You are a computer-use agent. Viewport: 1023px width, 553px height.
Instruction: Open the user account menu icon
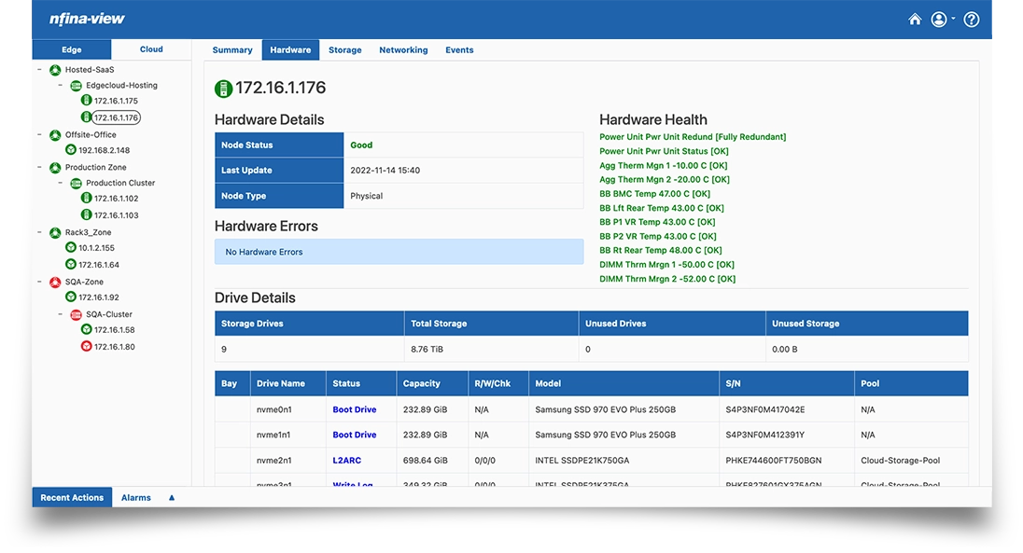[x=939, y=20]
